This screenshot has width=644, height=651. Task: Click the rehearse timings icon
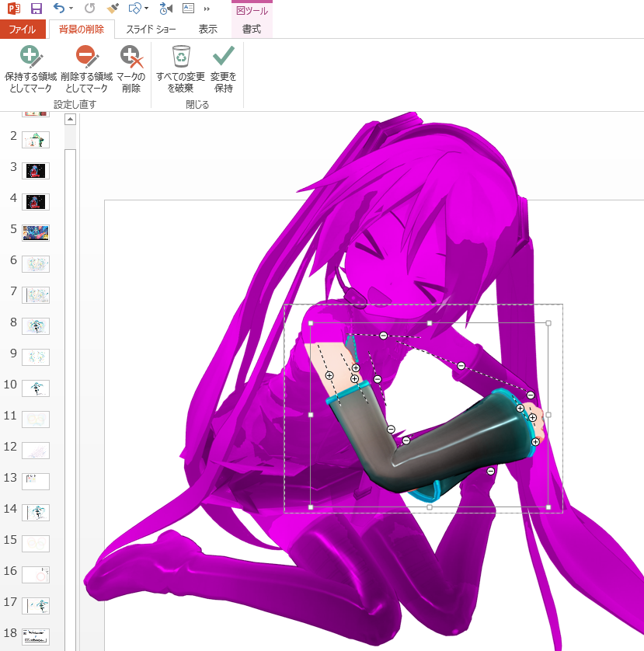tap(165, 9)
